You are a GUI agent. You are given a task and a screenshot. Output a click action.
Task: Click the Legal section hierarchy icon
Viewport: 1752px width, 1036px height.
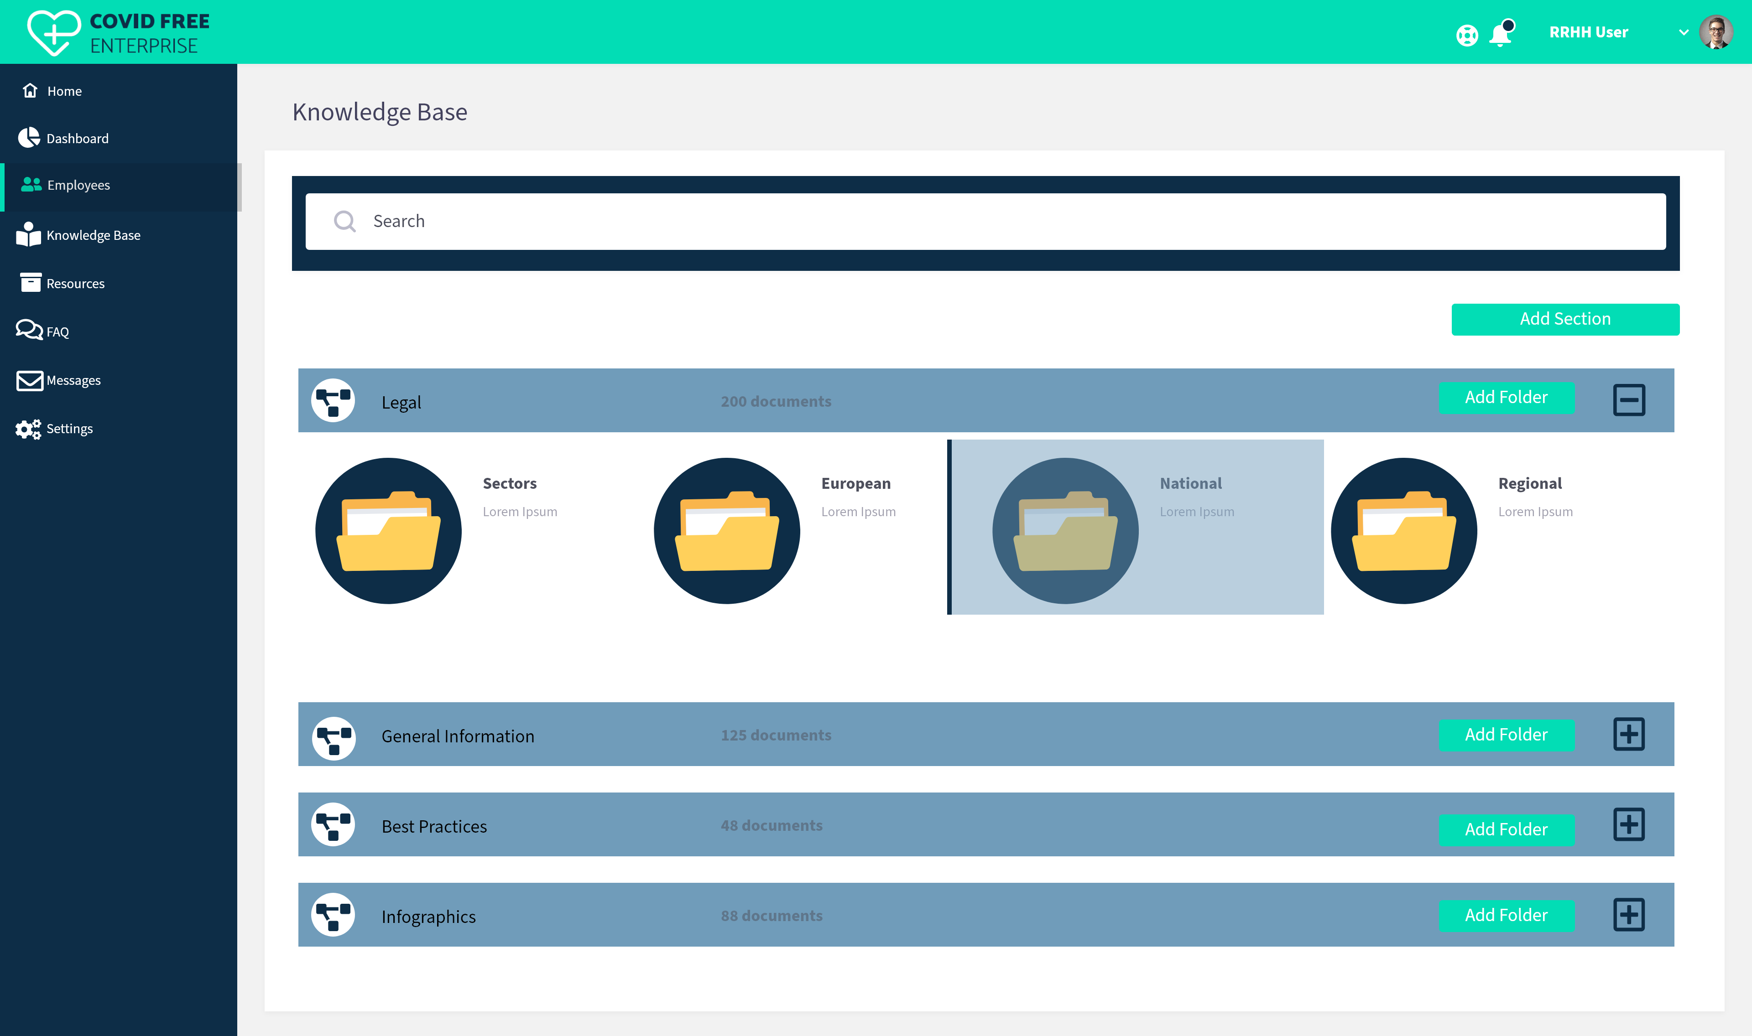coord(333,401)
